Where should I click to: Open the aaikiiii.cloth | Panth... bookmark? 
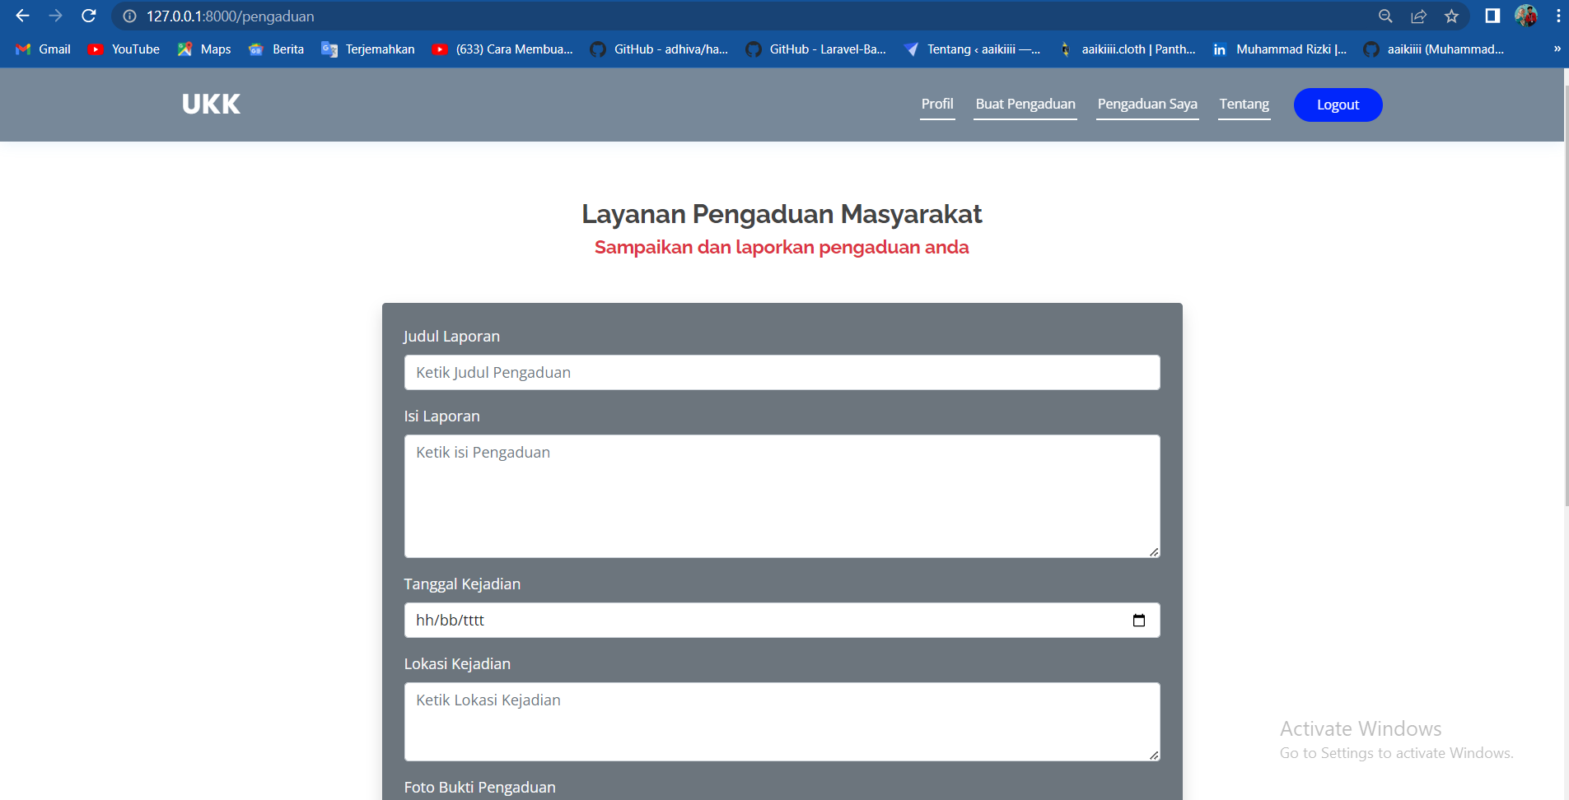(1127, 49)
